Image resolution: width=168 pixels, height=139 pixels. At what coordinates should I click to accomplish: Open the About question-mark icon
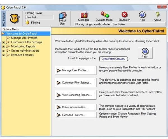[158, 15]
